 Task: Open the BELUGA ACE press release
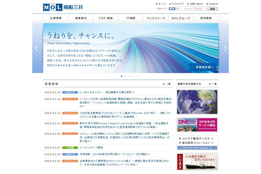tap(125, 115)
